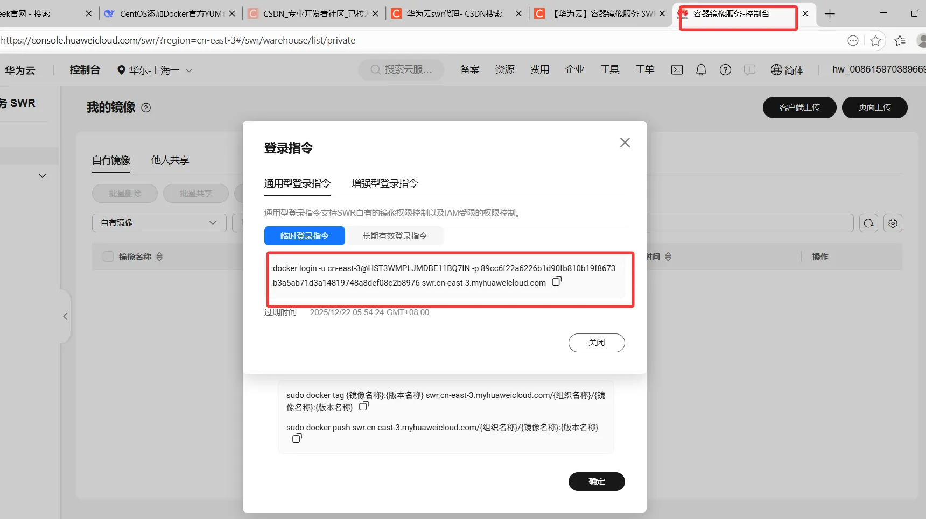Check the 镜像名称 select-all checkbox

[107, 257]
